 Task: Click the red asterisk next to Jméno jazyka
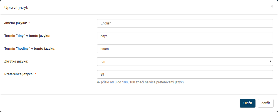pos(29,23)
